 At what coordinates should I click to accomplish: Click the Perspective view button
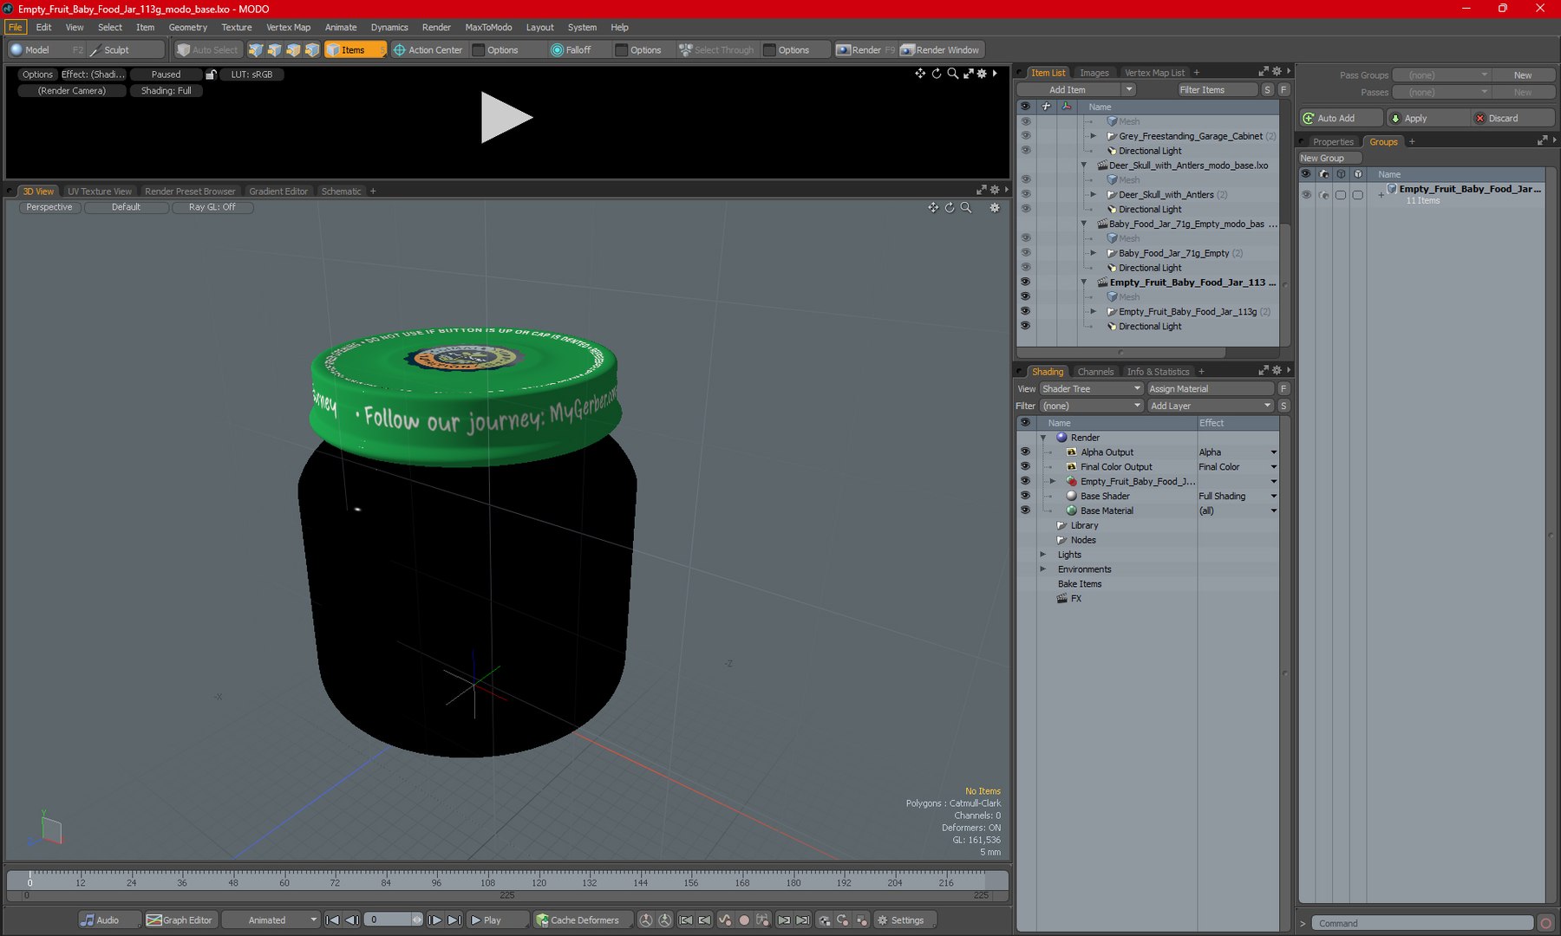49,208
